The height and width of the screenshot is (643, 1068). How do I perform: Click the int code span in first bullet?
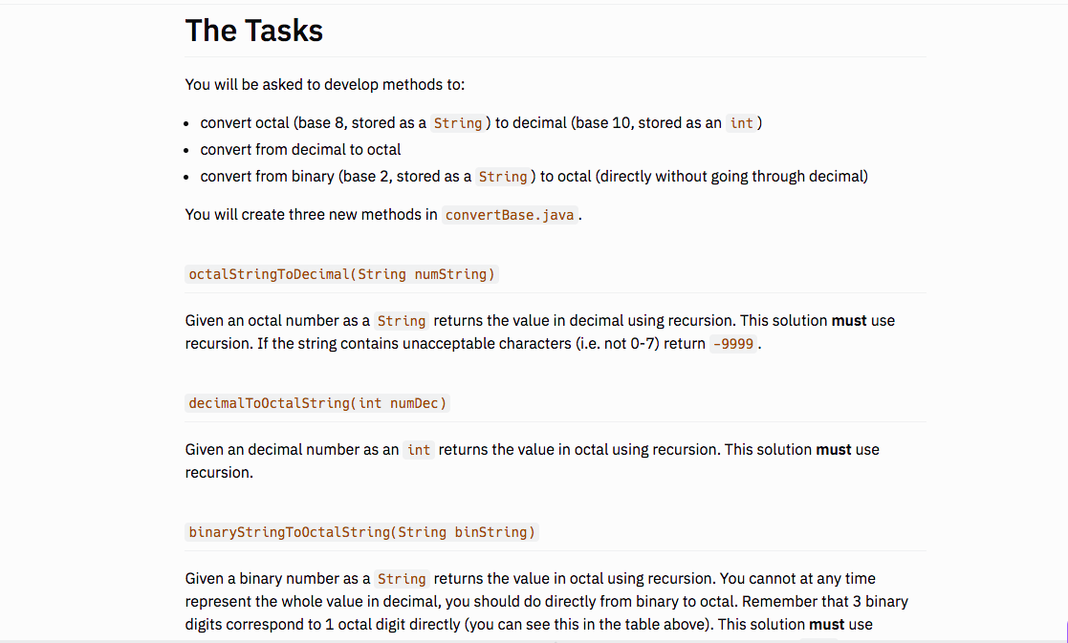pyautogui.click(x=741, y=122)
